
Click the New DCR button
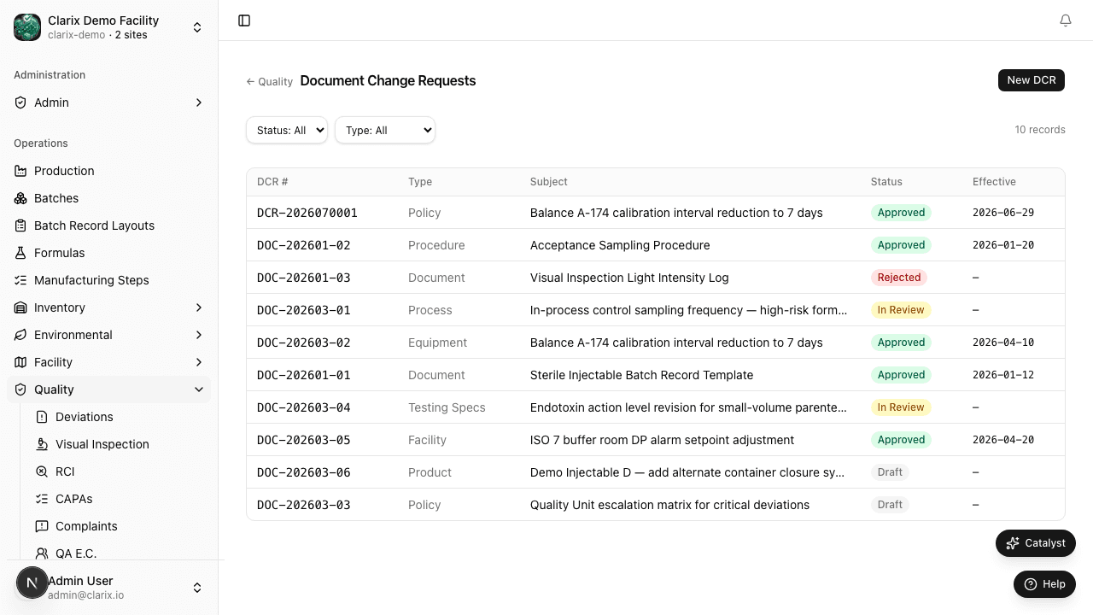tap(1032, 80)
